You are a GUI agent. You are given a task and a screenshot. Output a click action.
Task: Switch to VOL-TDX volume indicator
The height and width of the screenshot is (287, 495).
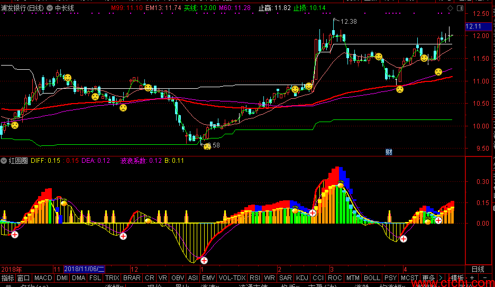coord(232,278)
